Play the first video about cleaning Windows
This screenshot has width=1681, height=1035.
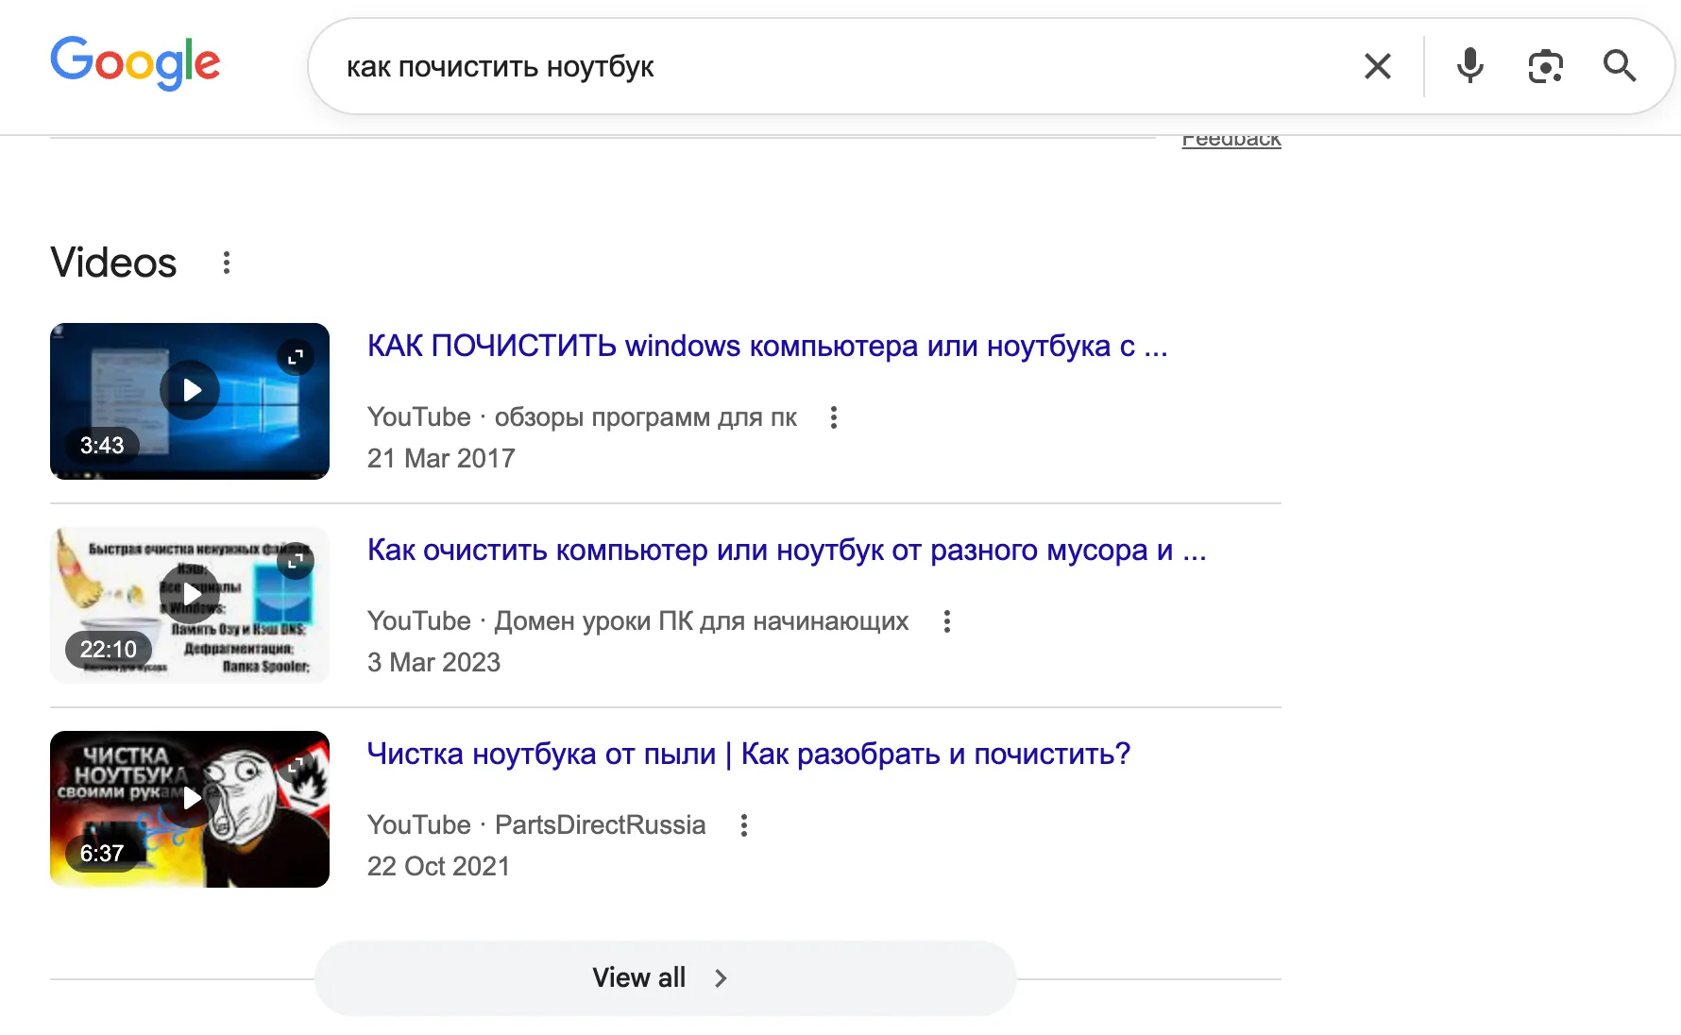click(x=190, y=389)
